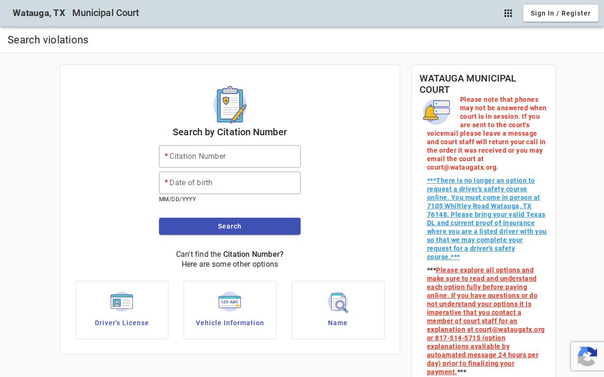The image size is (604, 377).
Task: Click the magnifier document Name icon
Action: tap(338, 302)
